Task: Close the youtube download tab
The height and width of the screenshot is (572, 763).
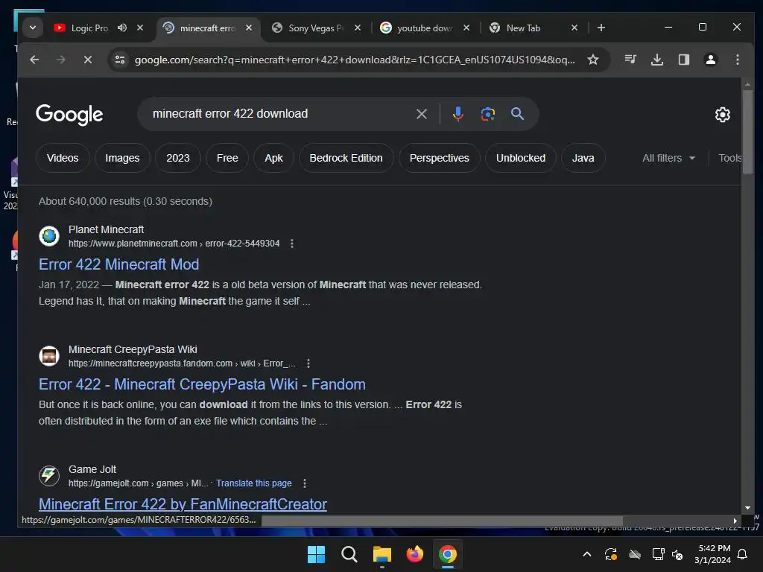Action: point(466,28)
